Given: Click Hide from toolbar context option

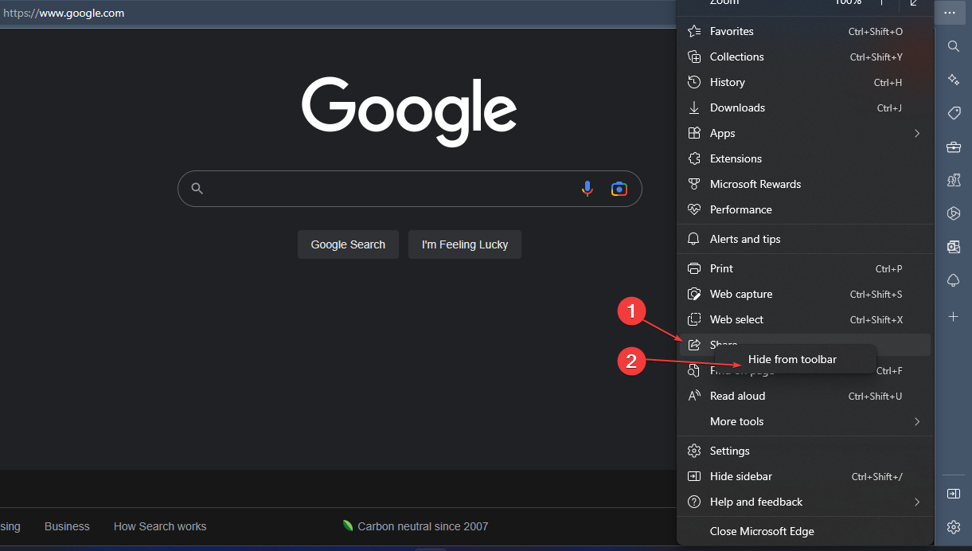Looking at the screenshot, I should 797,359.
